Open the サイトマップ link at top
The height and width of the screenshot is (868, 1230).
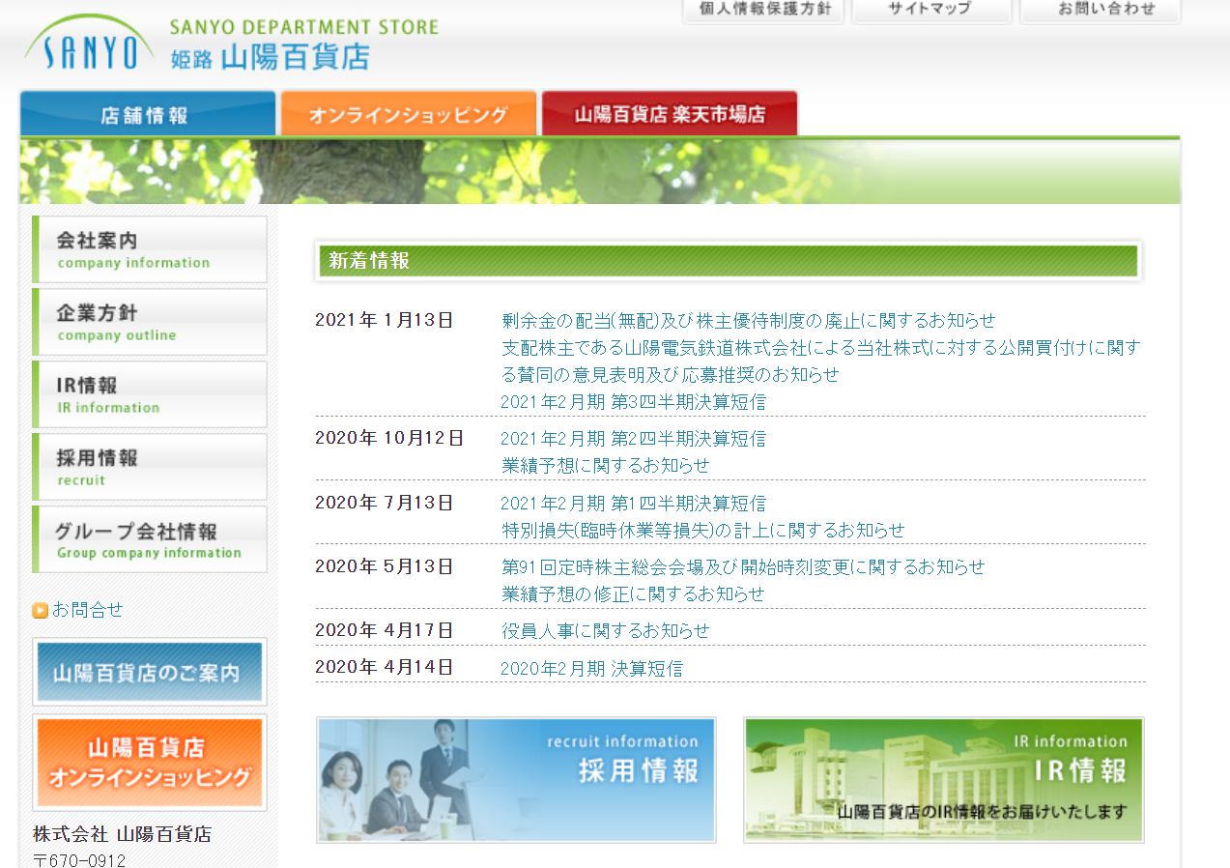pos(930,10)
